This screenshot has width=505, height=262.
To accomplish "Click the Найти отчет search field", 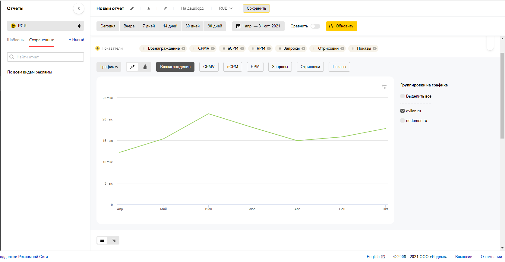I will coord(46,57).
